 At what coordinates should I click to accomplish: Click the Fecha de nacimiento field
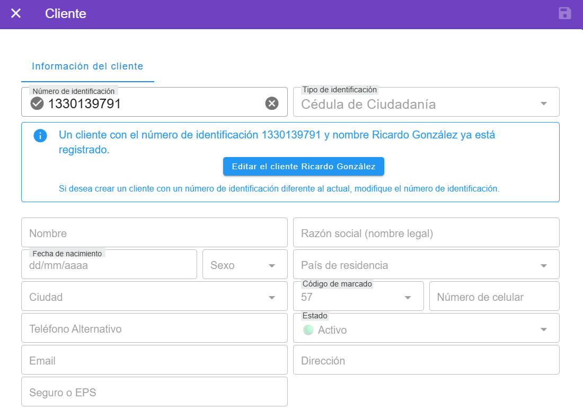109,265
